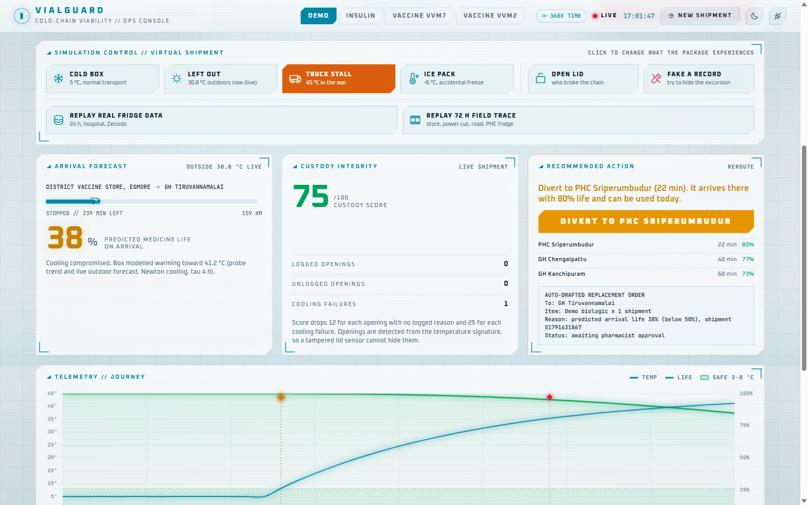Toggle dark mode with the moon icon
808x505 pixels.
[754, 16]
